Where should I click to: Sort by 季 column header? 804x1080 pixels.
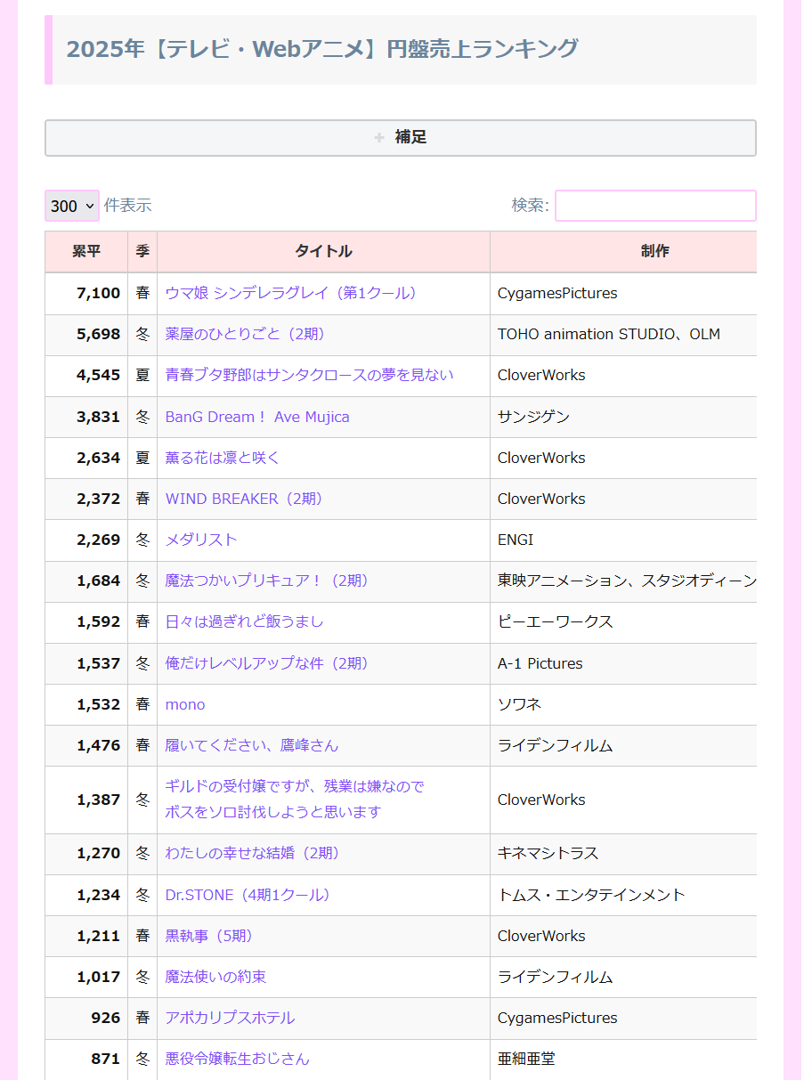(142, 252)
